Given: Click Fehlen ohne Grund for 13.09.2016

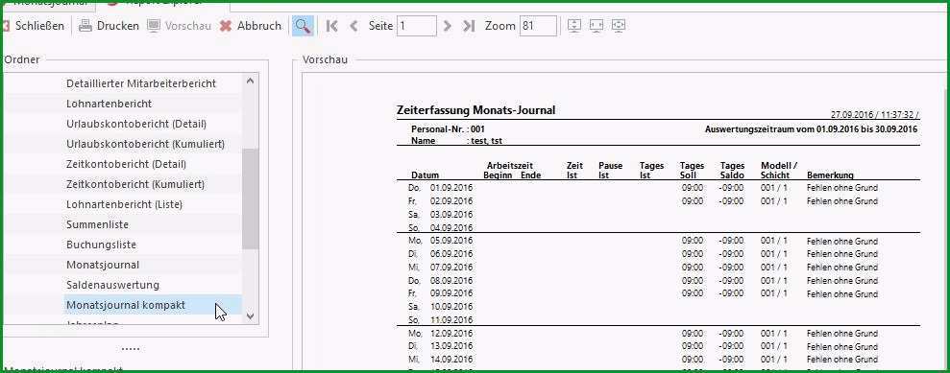Looking at the screenshot, I should [842, 346].
